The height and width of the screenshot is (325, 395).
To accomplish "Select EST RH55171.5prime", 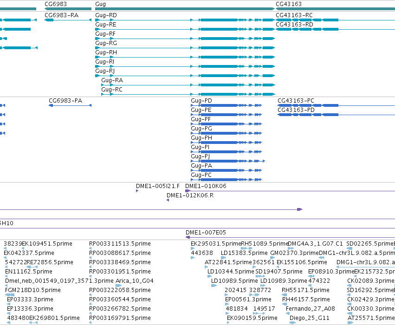I will (305, 290).
